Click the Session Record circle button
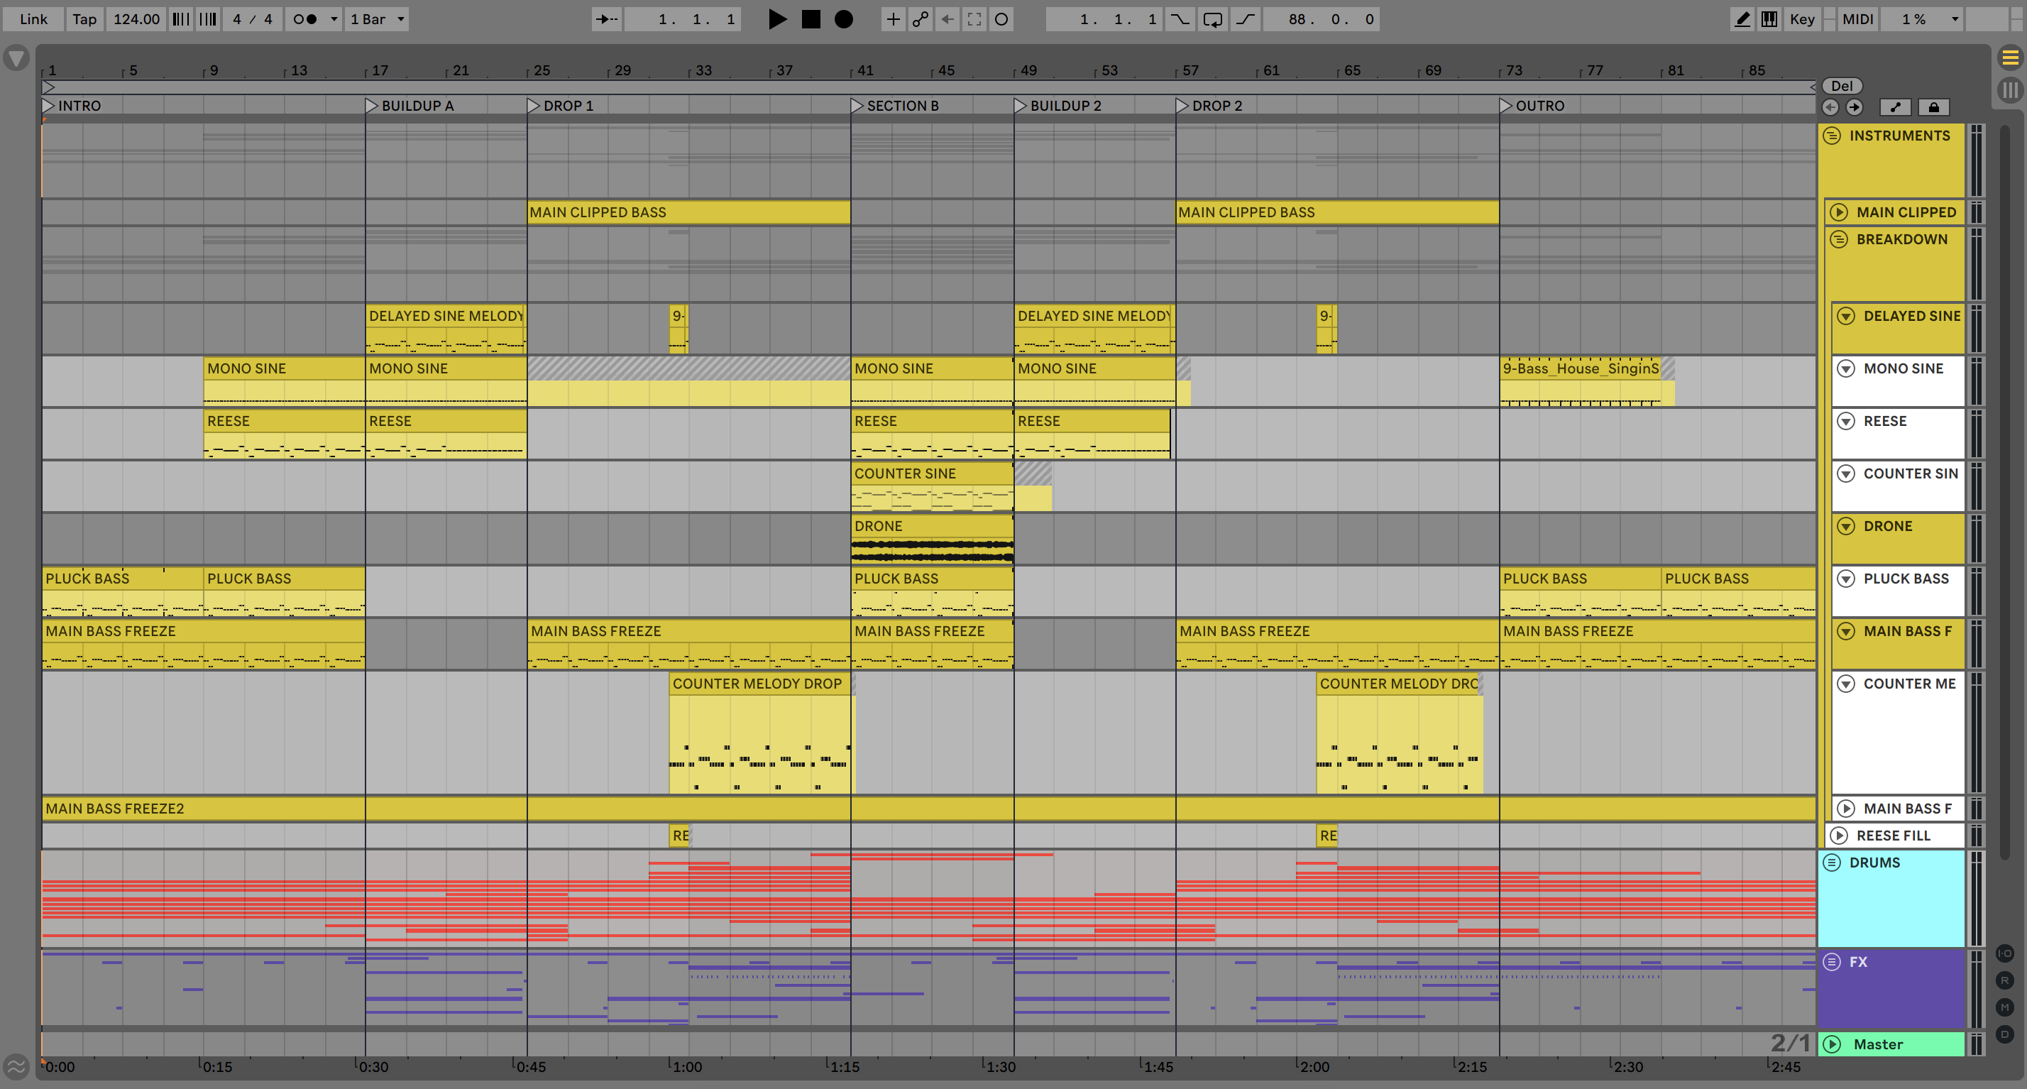This screenshot has height=1089, width=2027. pos(1001,19)
